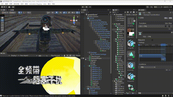Click the global search magnifier icon
Viewport: 173px width, 97px height.
151,7
